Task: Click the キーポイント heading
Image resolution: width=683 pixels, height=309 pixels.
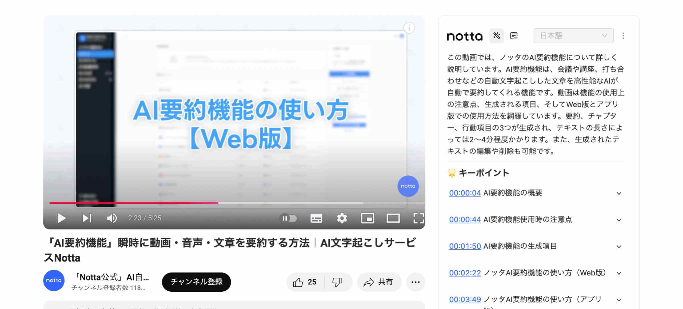Action: pyautogui.click(x=484, y=173)
